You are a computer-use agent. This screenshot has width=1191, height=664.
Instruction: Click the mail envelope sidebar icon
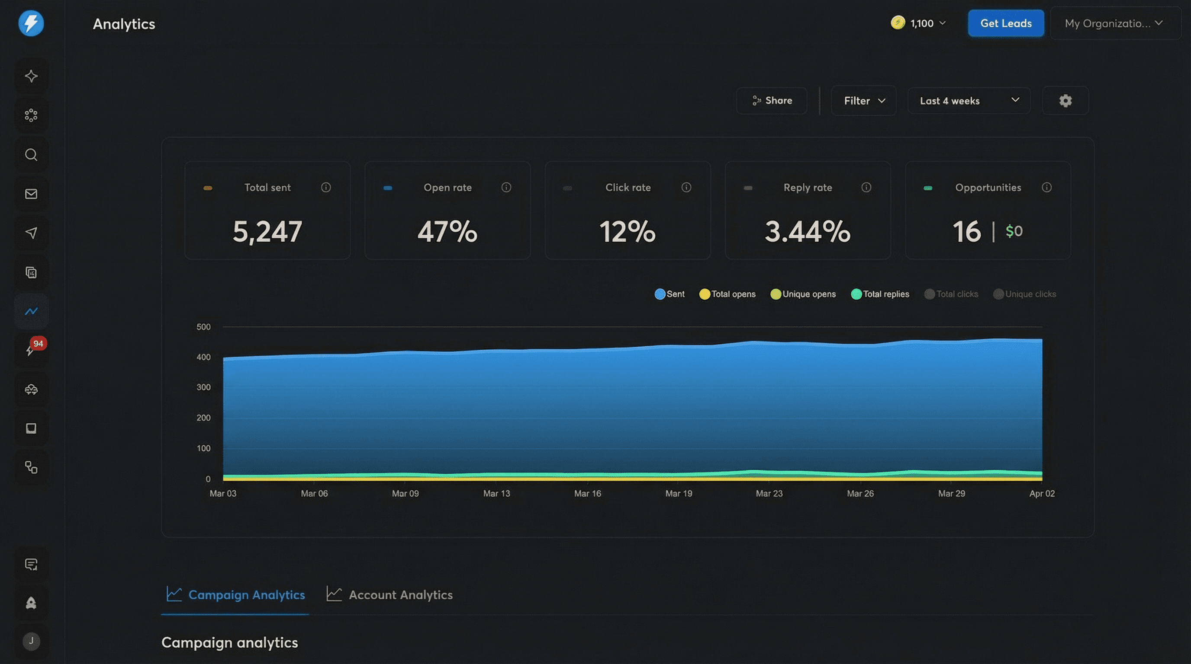tap(31, 194)
